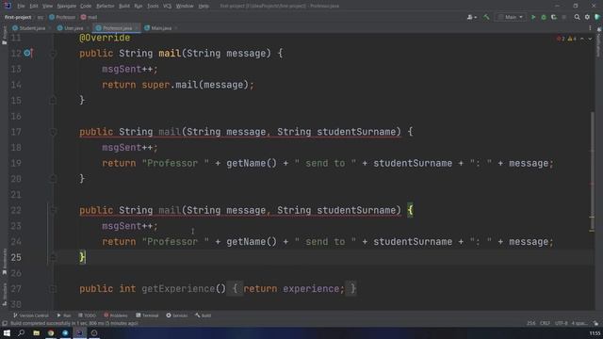Image resolution: width=603 pixels, height=339 pixels.
Task: Open the Run menu
Action: click(139, 6)
